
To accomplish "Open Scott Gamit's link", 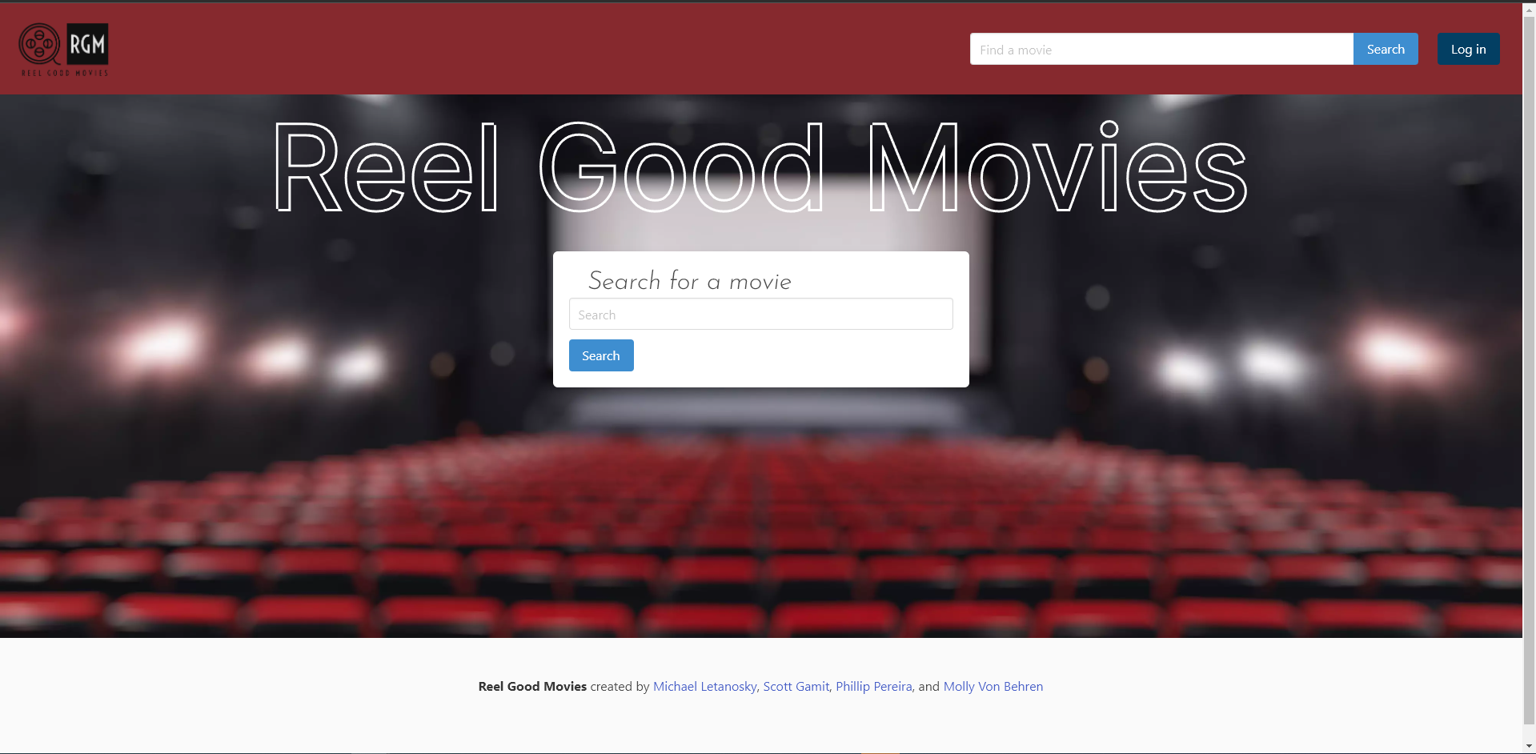I will click(796, 686).
